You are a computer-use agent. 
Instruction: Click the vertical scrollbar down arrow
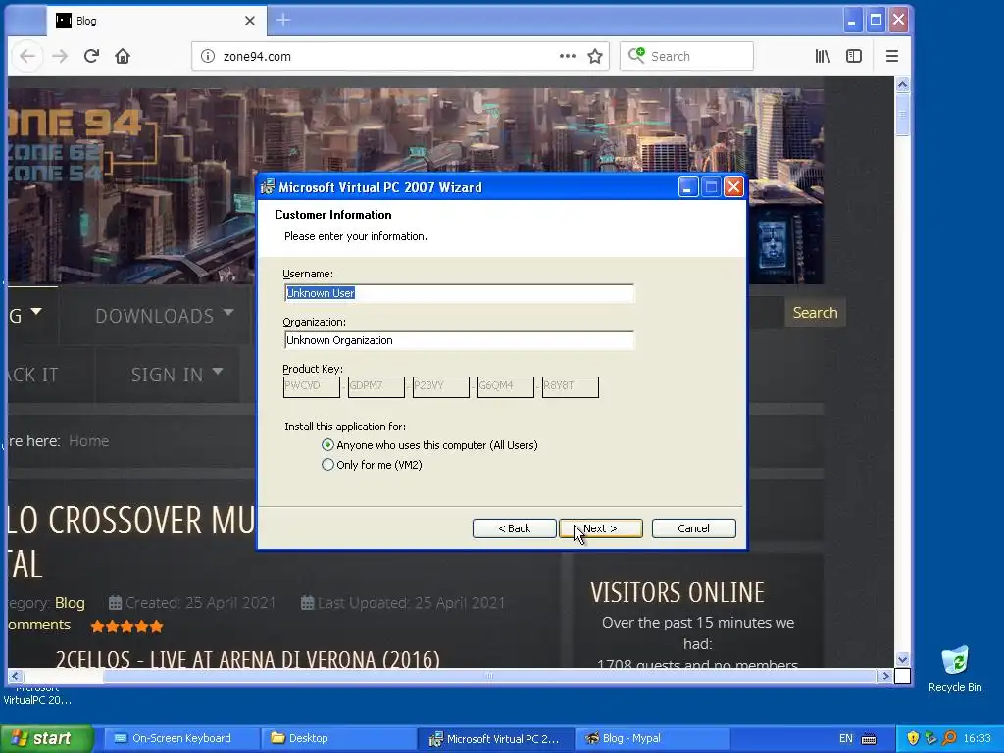(902, 659)
